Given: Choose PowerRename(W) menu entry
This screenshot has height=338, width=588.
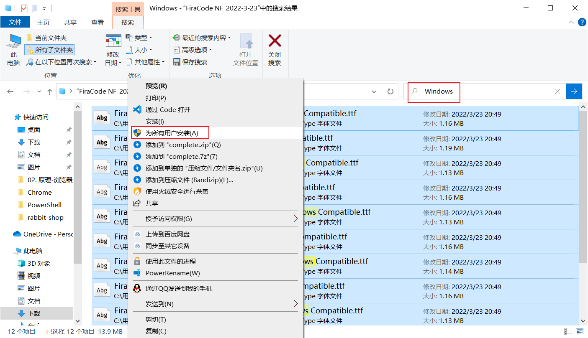Looking at the screenshot, I should click(x=215, y=273).
